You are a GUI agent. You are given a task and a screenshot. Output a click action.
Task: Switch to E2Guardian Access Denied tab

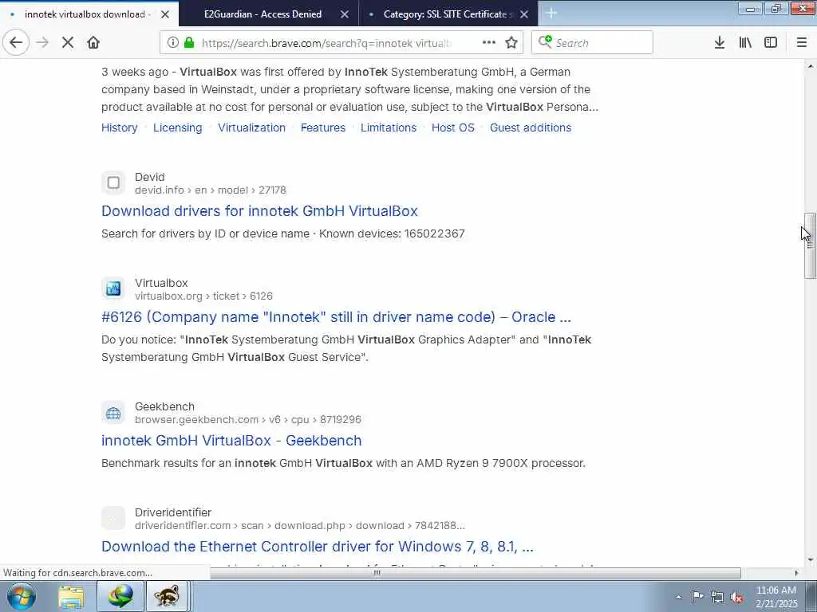point(262,14)
